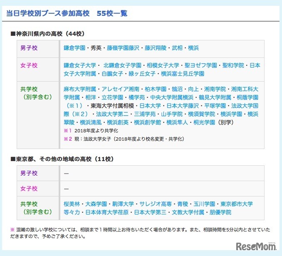The image size is (282, 256).
Task: Select 平塚学園 link
Action: (x=215, y=106)
